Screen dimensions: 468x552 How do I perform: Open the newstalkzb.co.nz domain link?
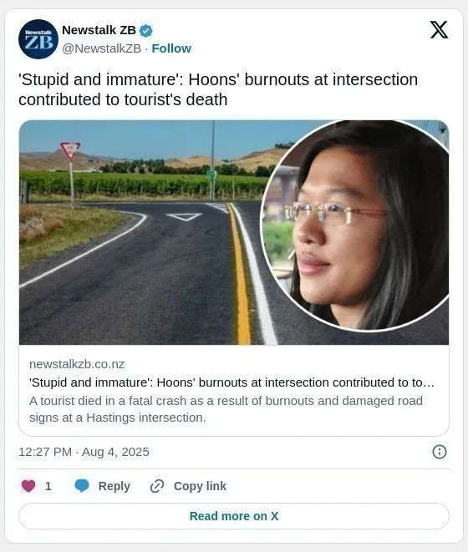click(77, 364)
